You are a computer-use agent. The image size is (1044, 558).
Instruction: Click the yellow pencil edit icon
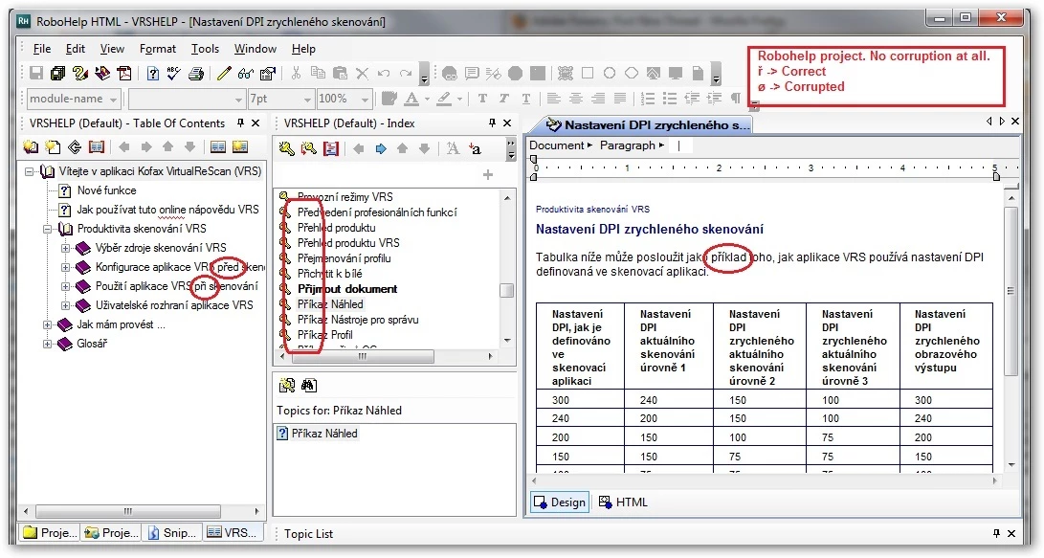[x=224, y=74]
